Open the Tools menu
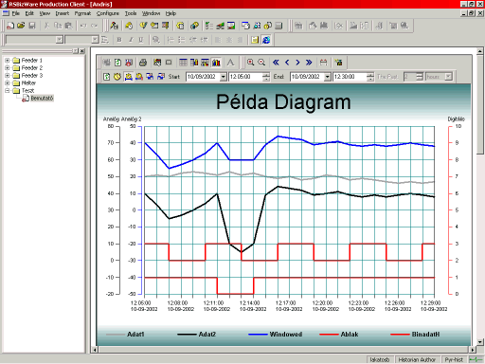This screenshot has height=364, width=485. click(131, 13)
